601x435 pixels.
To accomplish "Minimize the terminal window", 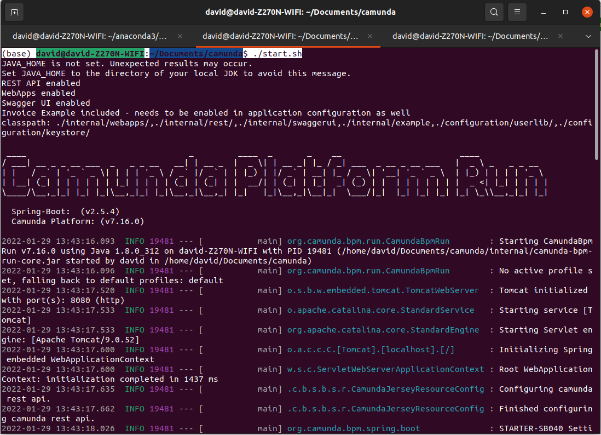I will pyautogui.click(x=543, y=12).
